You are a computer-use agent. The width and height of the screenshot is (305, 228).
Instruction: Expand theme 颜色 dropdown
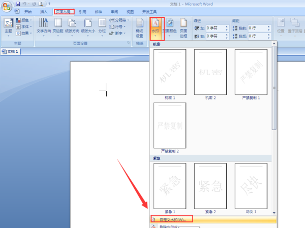(x=24, y=20)
